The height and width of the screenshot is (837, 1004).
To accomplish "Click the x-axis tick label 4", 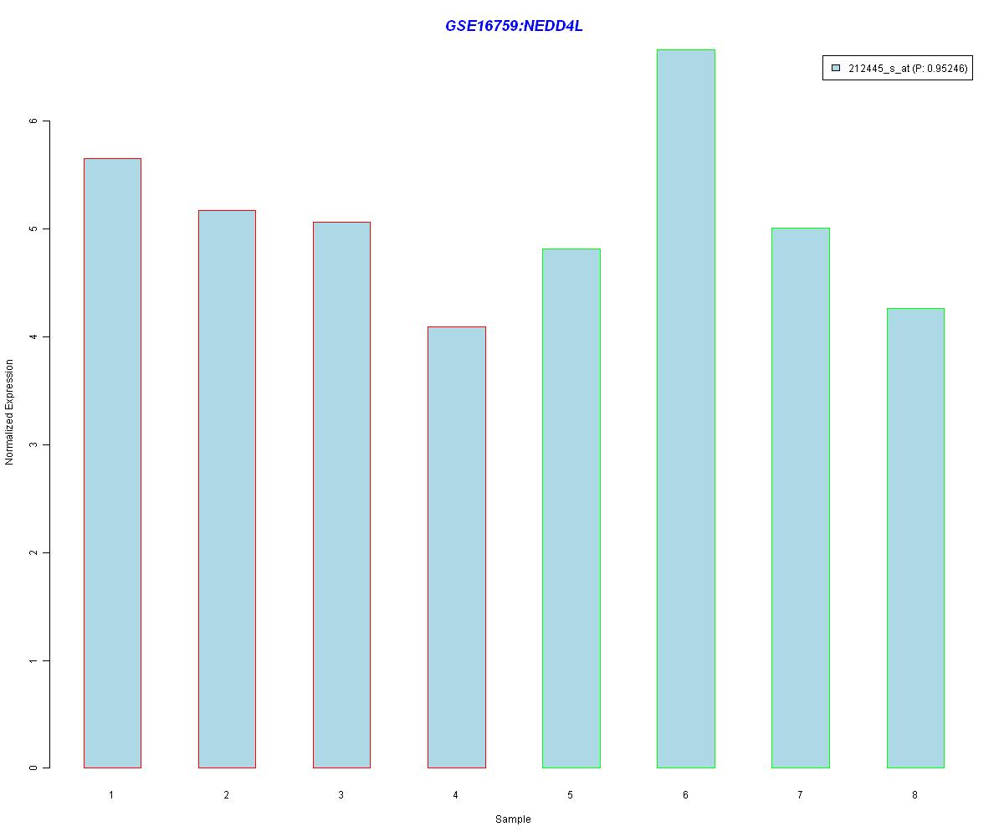I will (455, 794).
